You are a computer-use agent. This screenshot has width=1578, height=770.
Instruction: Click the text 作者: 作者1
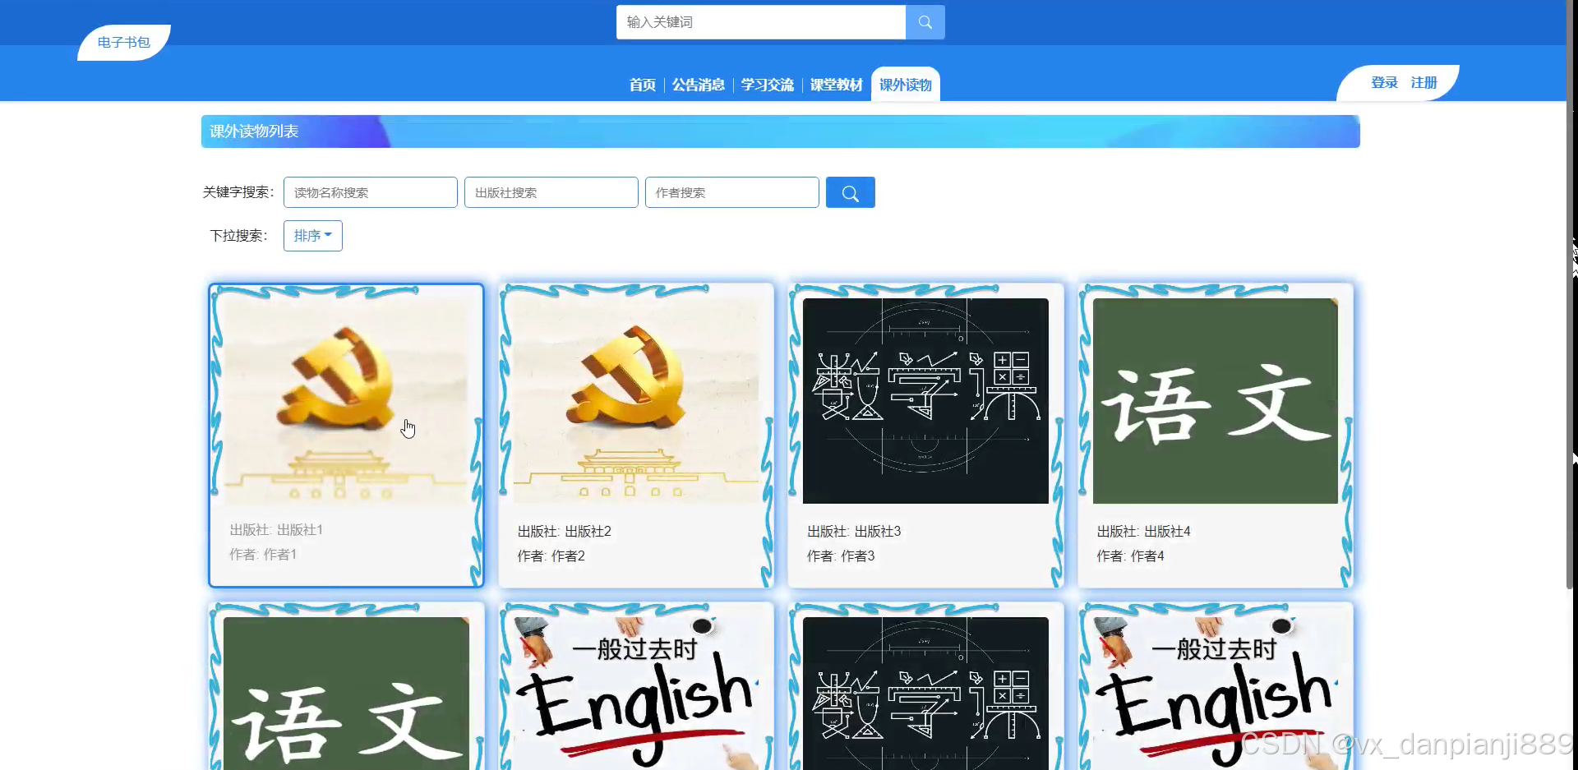click(x=263, y=555)
